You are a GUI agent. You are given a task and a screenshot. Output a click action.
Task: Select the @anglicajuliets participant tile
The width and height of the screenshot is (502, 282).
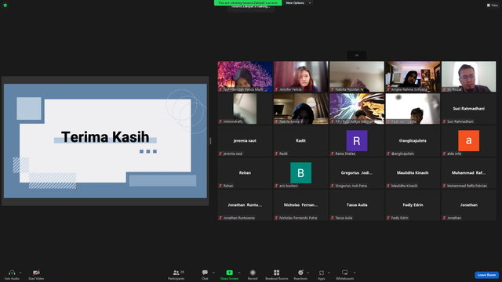(413, 141)
